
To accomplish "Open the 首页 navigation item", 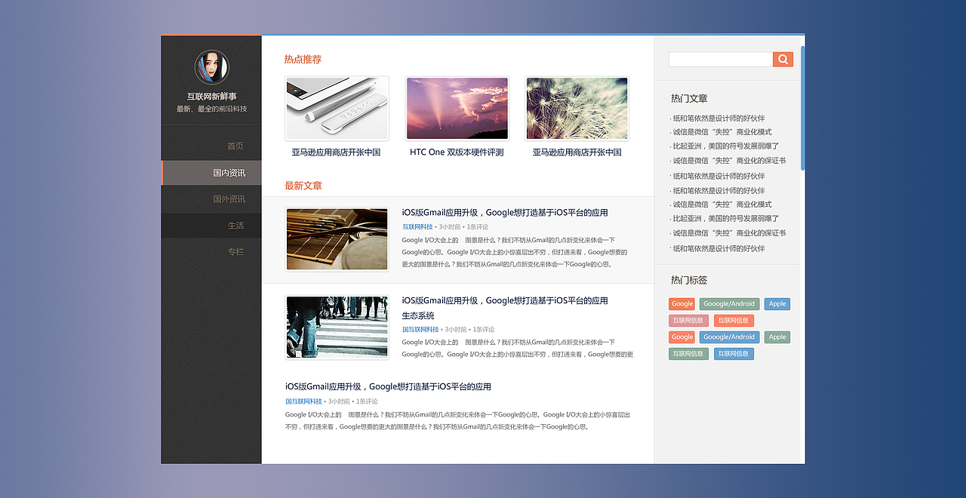I will (235, 146).
